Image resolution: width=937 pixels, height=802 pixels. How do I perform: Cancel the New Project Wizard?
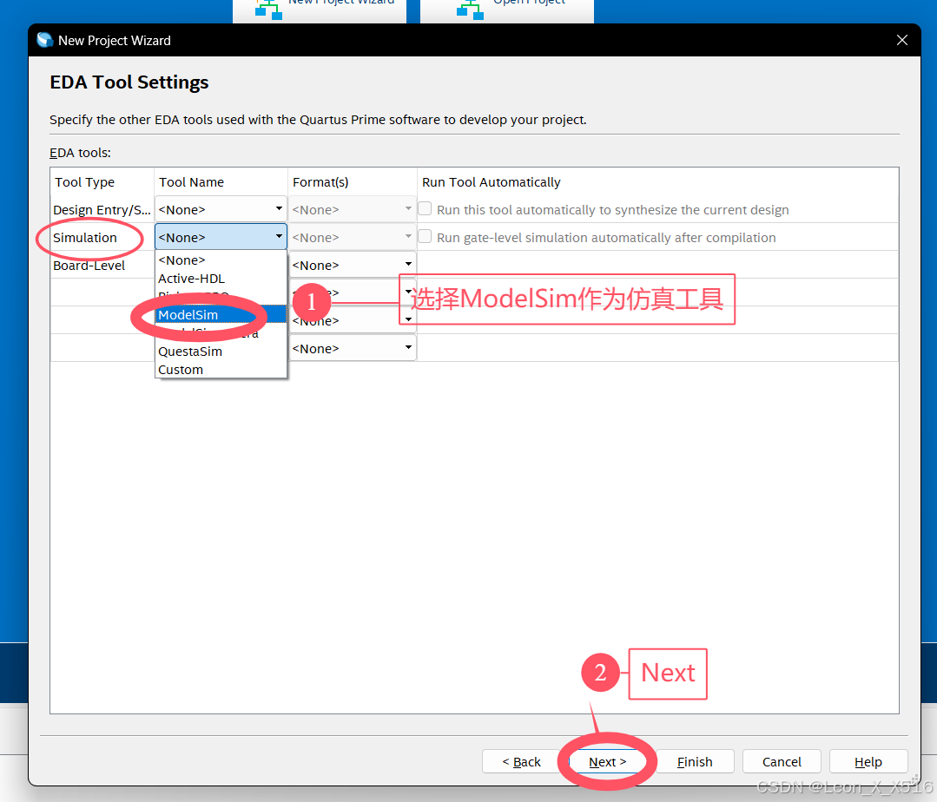[781, 762]
